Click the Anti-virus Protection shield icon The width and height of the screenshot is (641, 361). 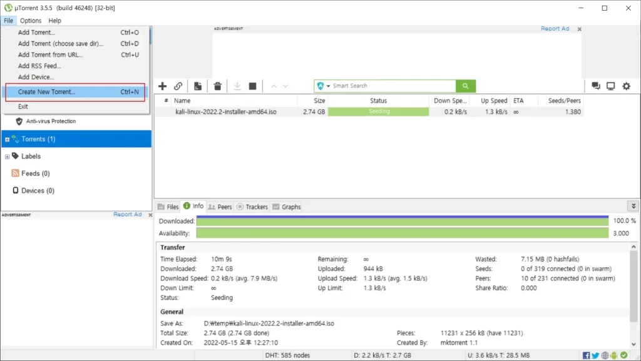coord(19,121)
